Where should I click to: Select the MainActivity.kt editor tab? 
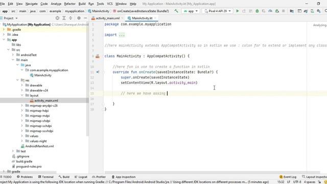(142, 18)
